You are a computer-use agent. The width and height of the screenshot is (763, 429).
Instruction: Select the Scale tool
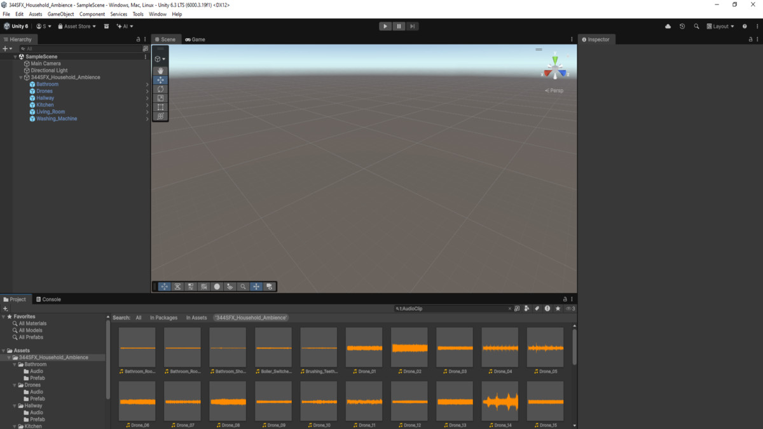coord(160,99)
